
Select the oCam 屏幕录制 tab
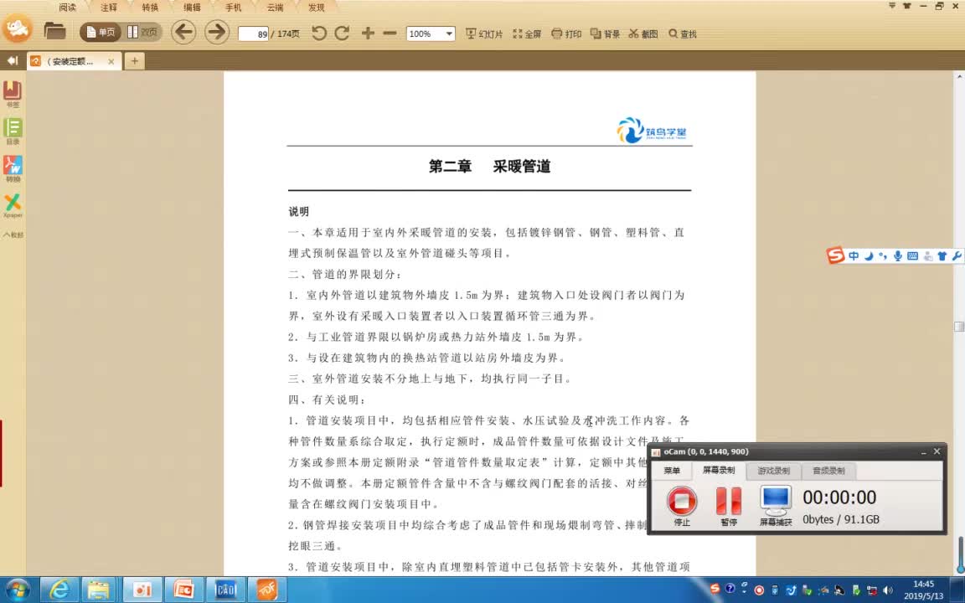point(719,470)
